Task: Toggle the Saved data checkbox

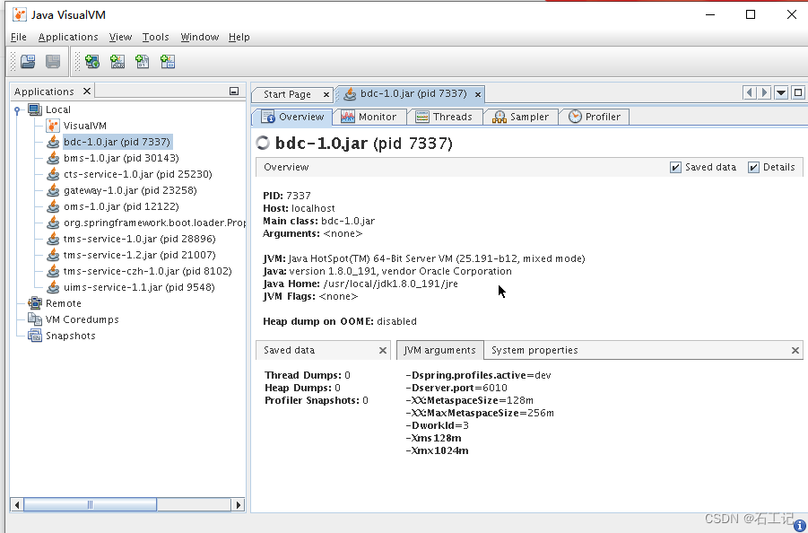Action: coord(675,167)
